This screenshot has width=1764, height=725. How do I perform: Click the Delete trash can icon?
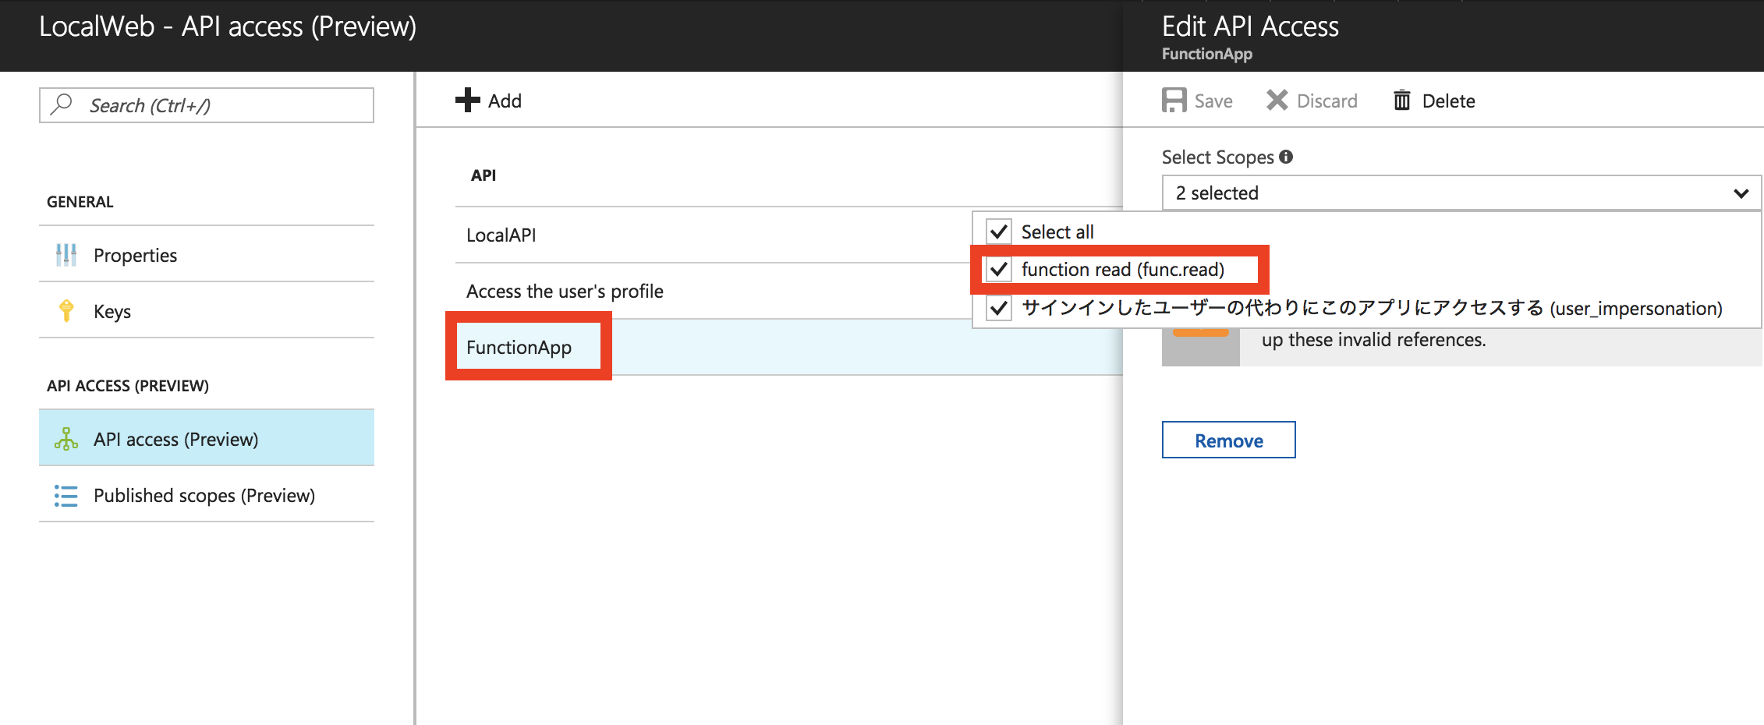(x=1401, y=100)
